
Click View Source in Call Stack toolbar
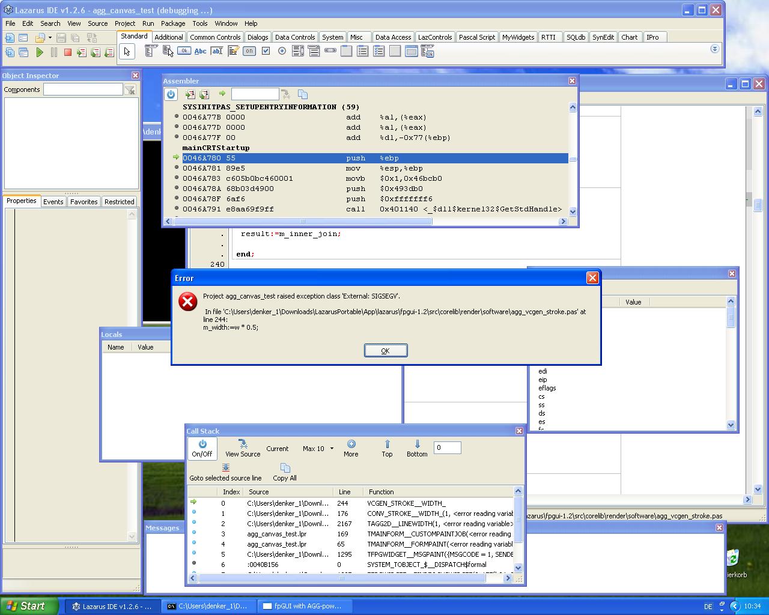[243, 448]
